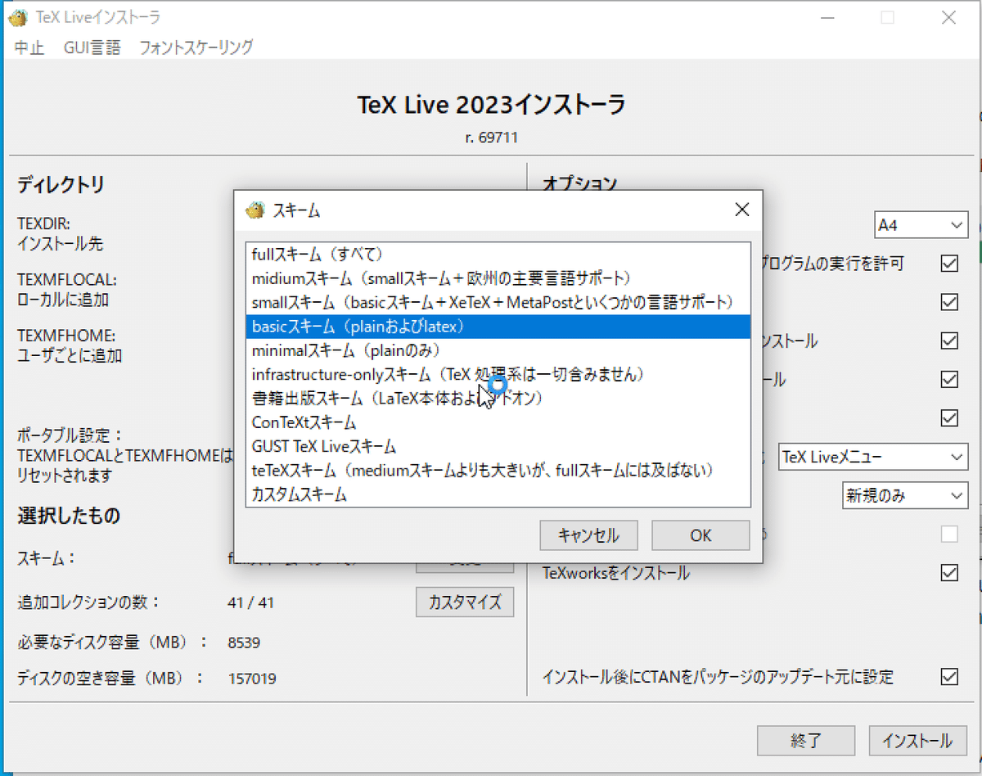Viewport: 982px width, 776px height.
Task: Toggle TeXworksをインストール checkbox
Action: 949,573
